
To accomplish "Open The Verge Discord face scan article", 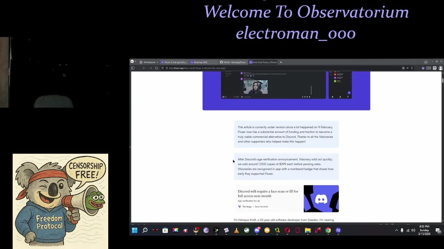I will pyautogui.click(x=286, y=199).
